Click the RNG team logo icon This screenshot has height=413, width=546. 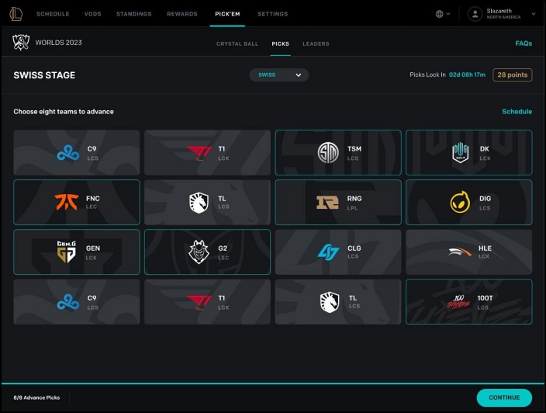[x=327, y=203]
